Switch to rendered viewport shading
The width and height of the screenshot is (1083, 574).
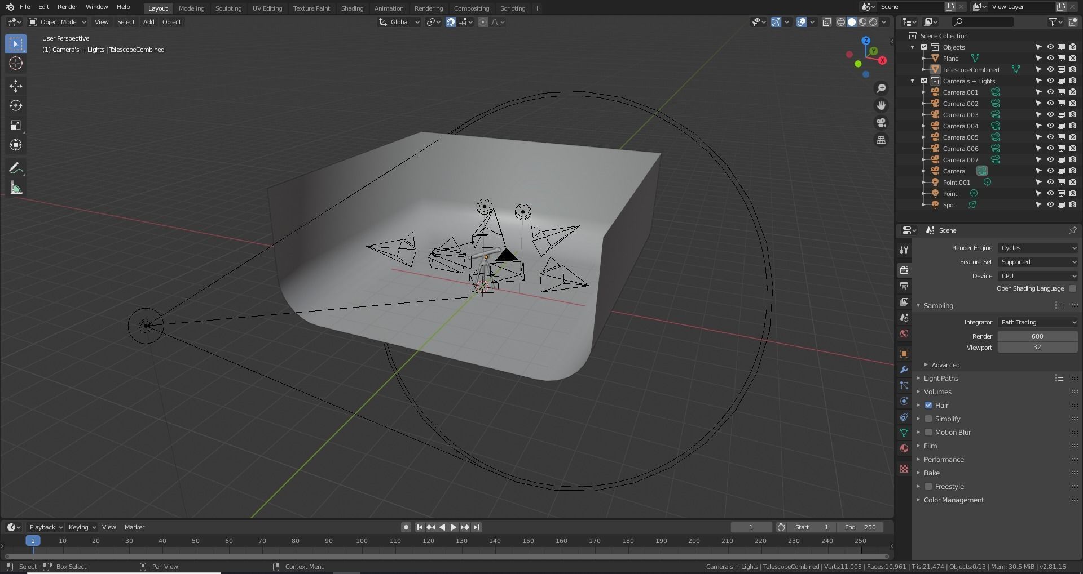(x=873, y=22)
